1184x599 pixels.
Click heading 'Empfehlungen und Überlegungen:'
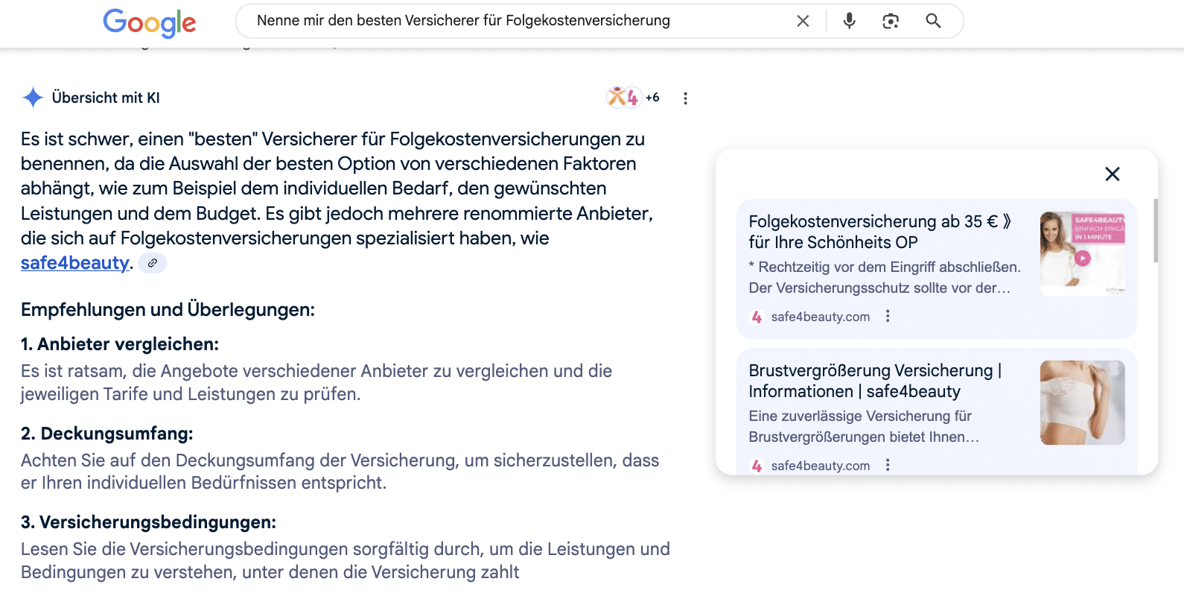168,309
